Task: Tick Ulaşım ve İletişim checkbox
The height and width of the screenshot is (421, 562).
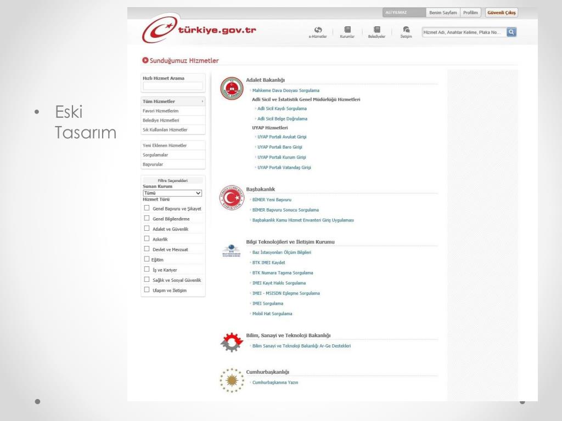Action: click(147, 289)
